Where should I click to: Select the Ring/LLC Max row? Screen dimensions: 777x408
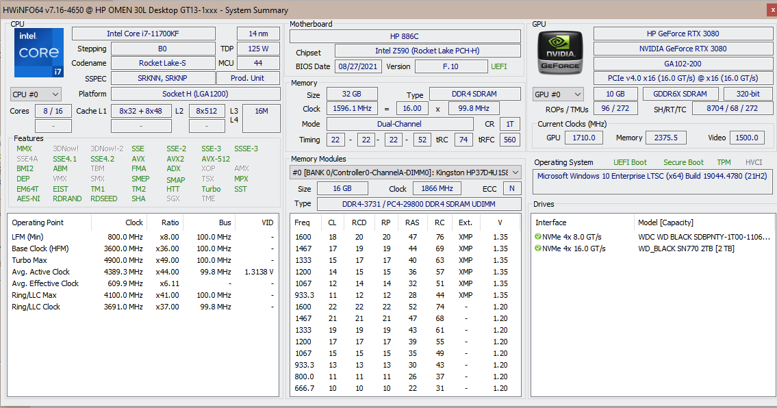pyautogui.click(x=142, y=295)
